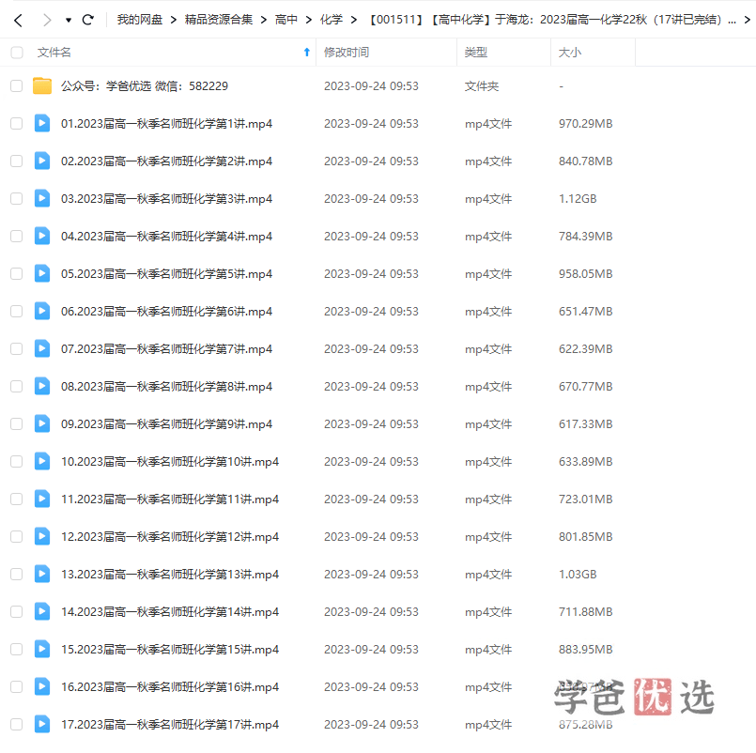Viewport: 756px width, 753px height.
Task: Click size value 1.12GB
Action: coord(578,199)
